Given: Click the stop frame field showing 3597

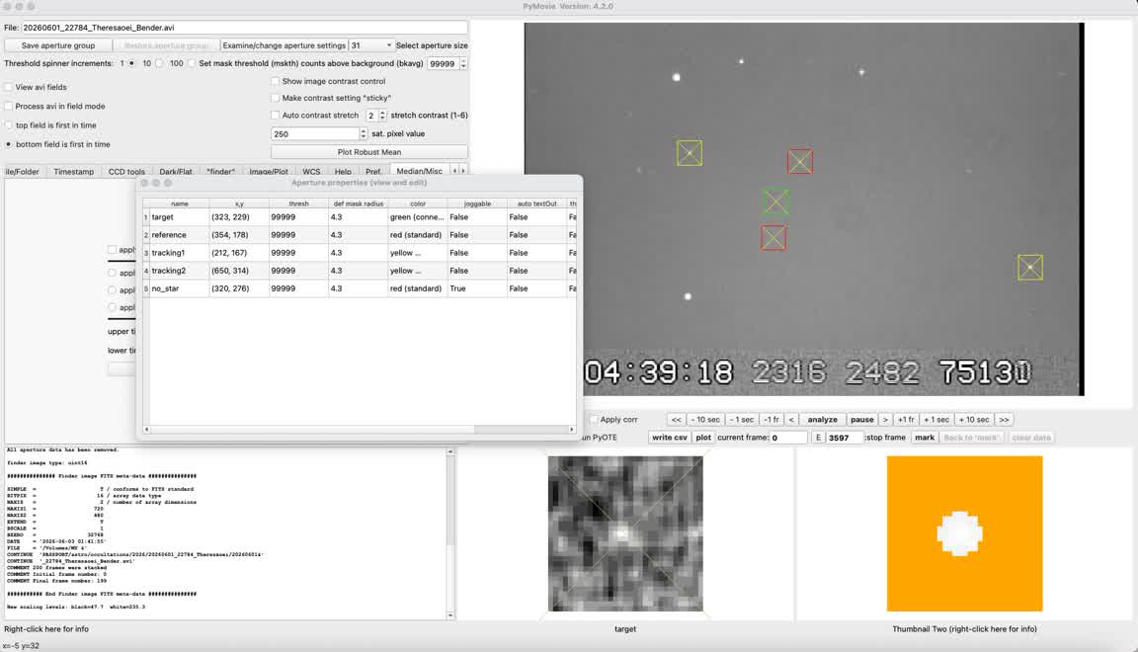Looking at the screenshot, I should 845,438.
